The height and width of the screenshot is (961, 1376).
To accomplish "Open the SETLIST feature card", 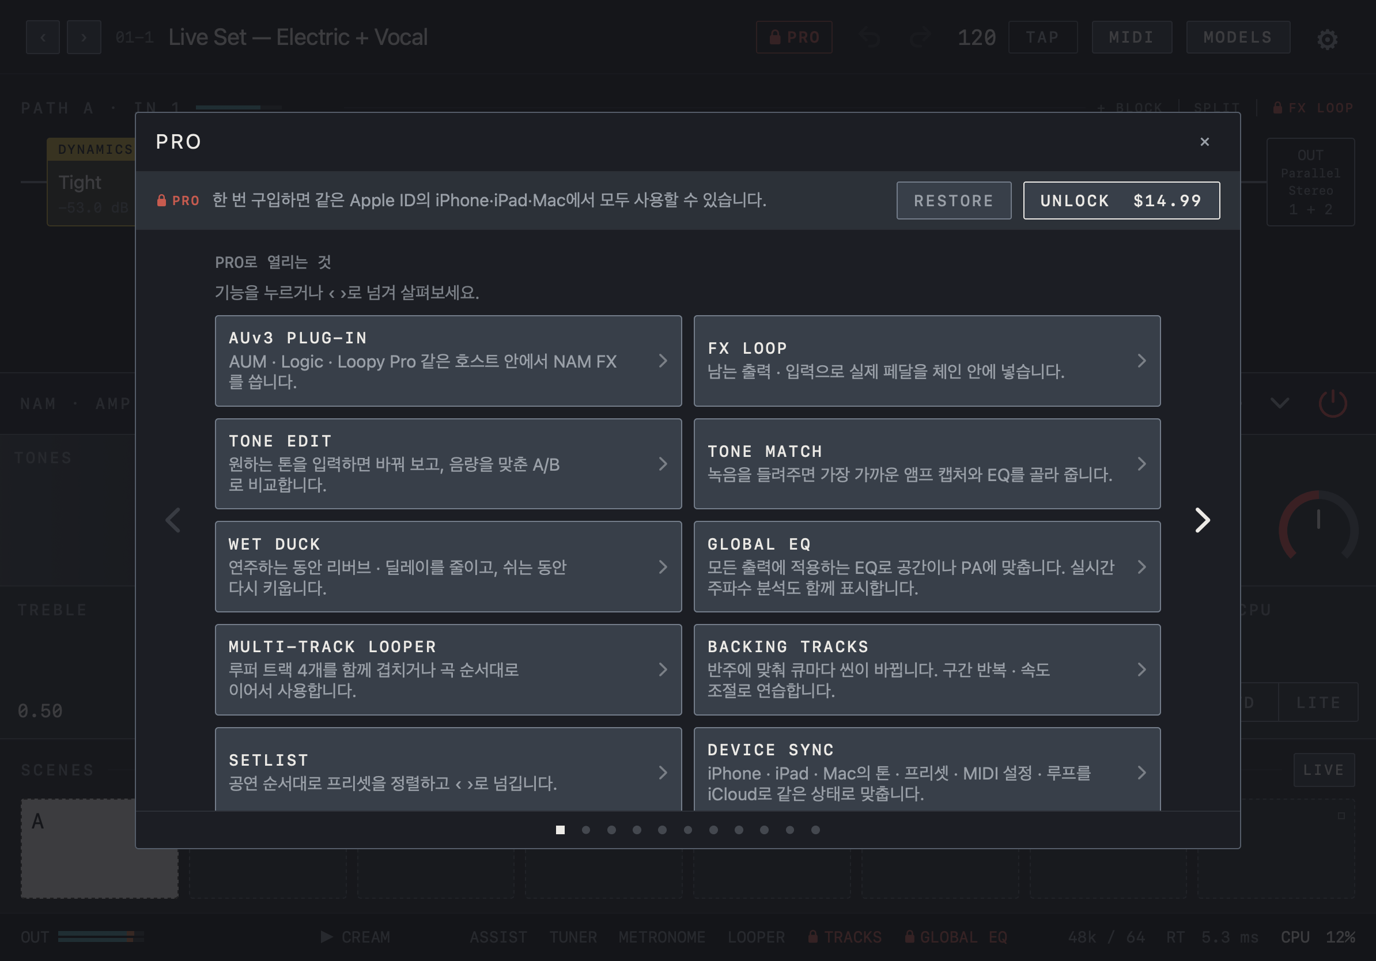I will click(x=448, y=770).
